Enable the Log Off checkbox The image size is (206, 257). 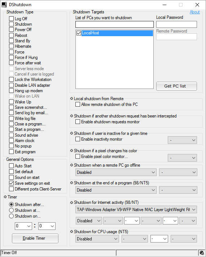click(x=11, y=19)
